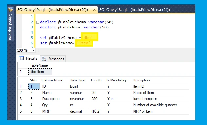Click the Is Mandatory column header
207x125 pixels.
pyautogui.click(x=118, y=80)
